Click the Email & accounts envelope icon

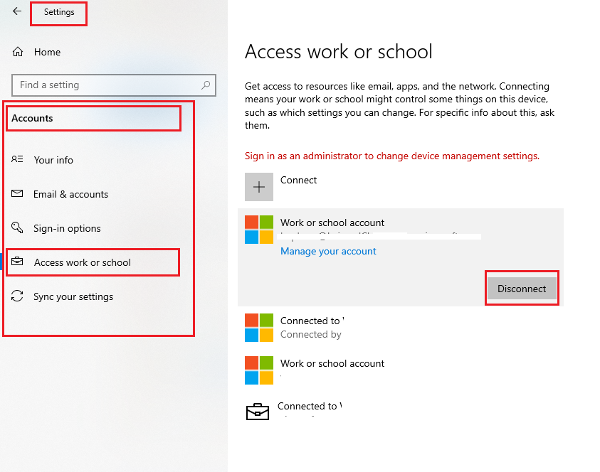(x=17, y=193)
